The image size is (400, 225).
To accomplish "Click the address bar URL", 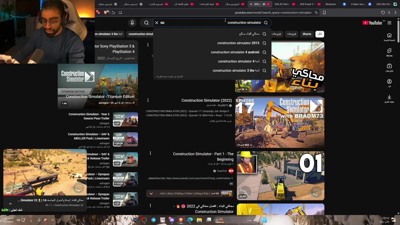I will pos(273,12).
